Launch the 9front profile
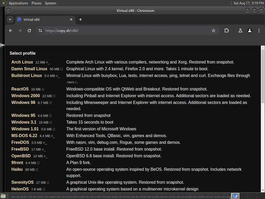265x199 pixels. point(17,163)
